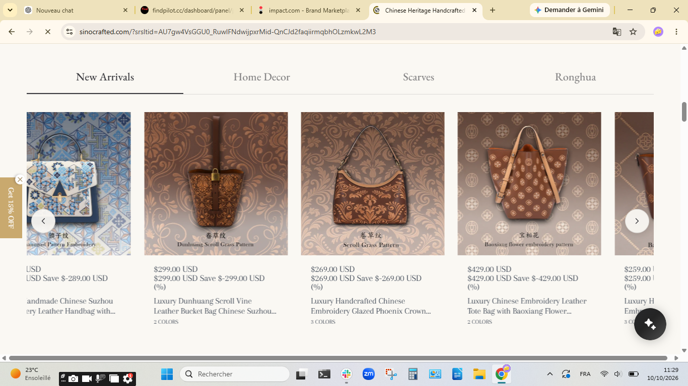The width and height of the screenshot is (688, 386).
Task: Click the previous carousel arrow
Action: [x=43, y=221]
